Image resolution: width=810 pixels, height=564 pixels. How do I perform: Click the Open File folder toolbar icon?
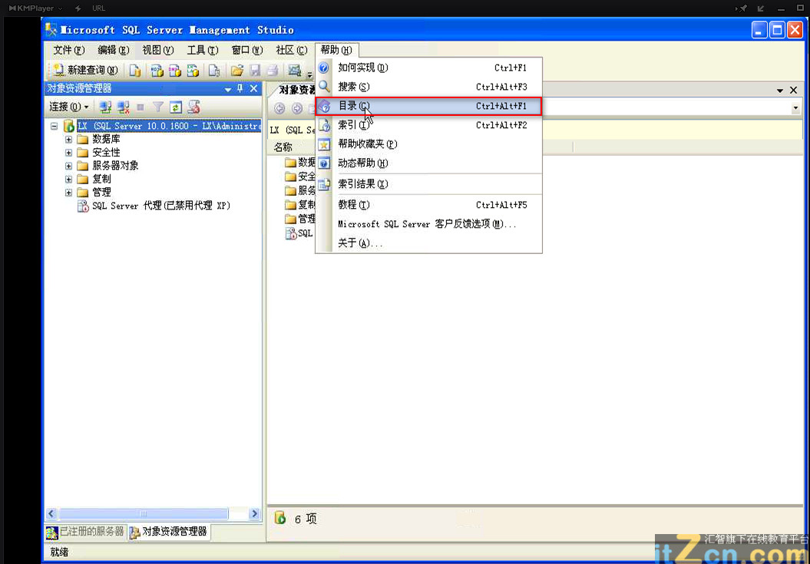pyautogui.click(x=237, y=71)
